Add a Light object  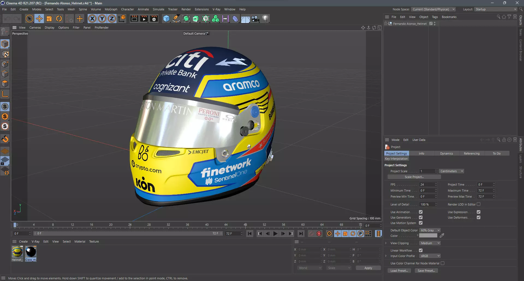click(265, 19)
